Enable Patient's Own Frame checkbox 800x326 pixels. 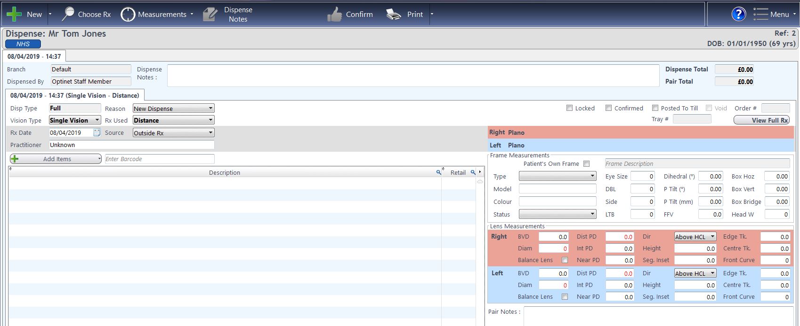pyautogui.click(x=586, y=164)
